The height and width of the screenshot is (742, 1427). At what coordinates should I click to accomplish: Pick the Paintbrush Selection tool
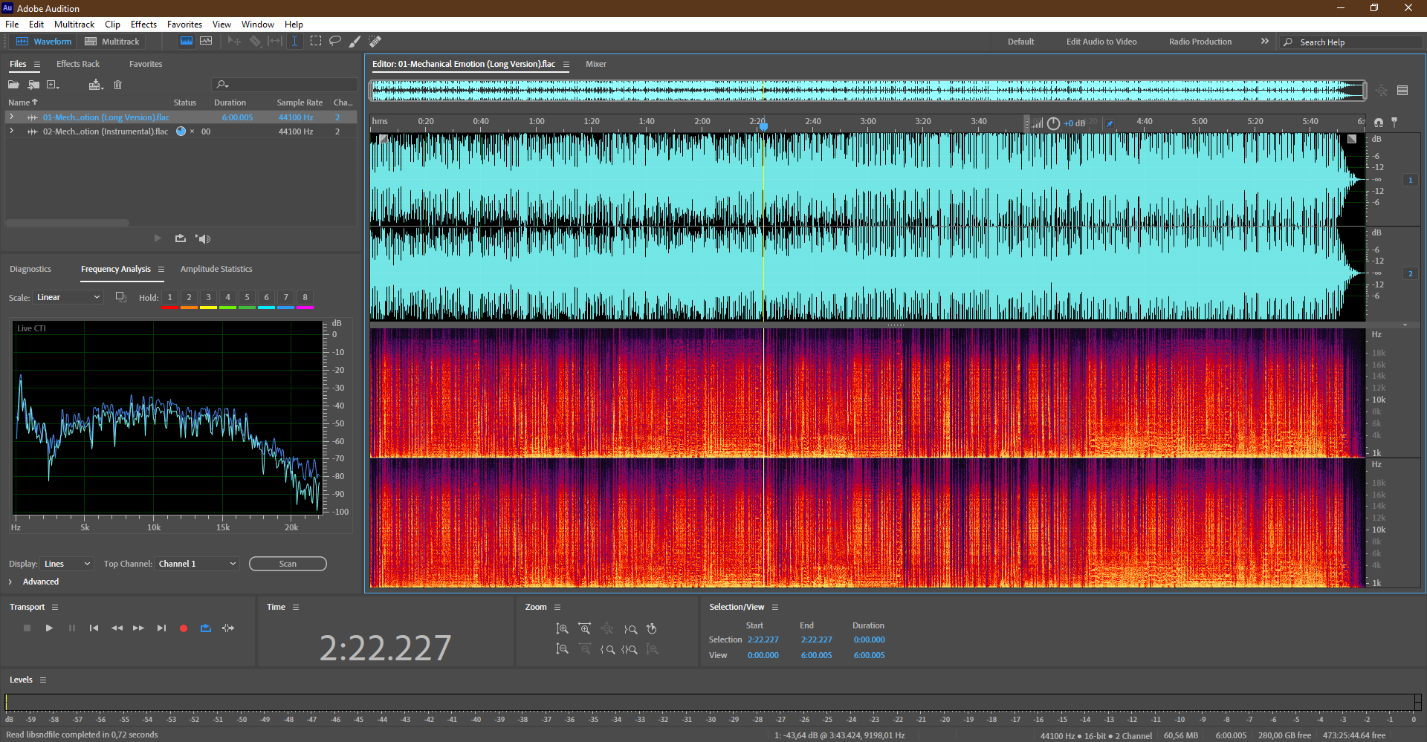(355, 41)
